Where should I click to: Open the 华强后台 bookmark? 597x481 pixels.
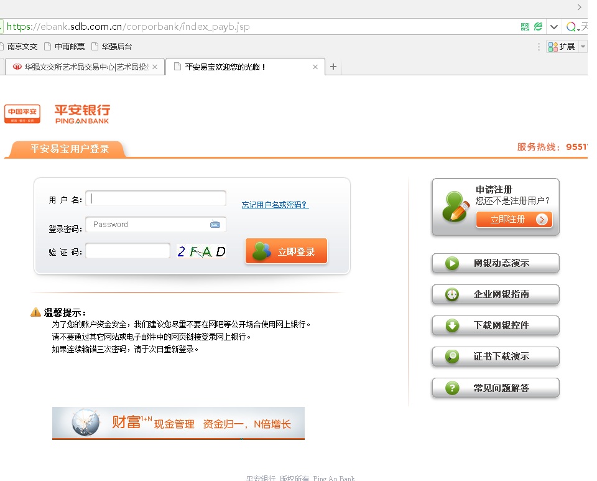(x=111, y=47)
